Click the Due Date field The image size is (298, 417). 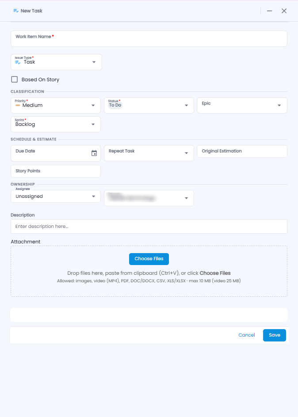coord(56,153)
